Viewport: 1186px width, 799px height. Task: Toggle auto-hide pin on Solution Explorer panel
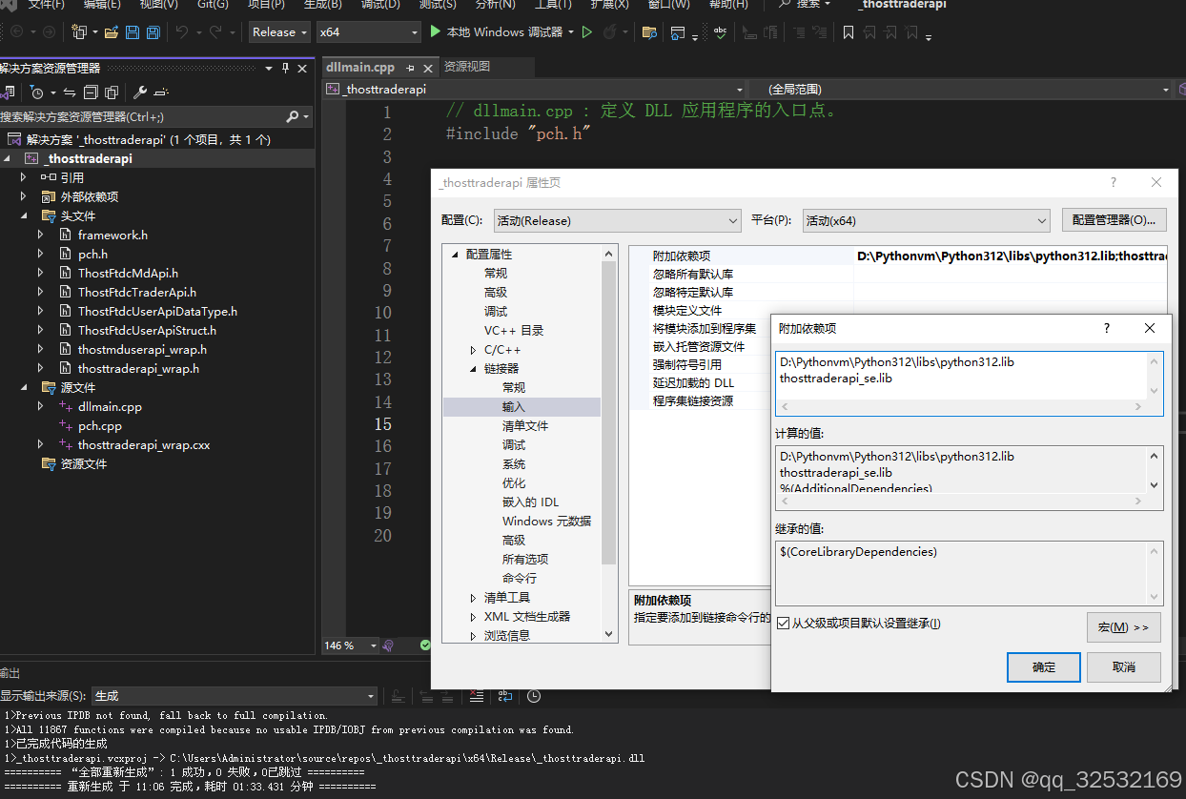click(284, 67)
